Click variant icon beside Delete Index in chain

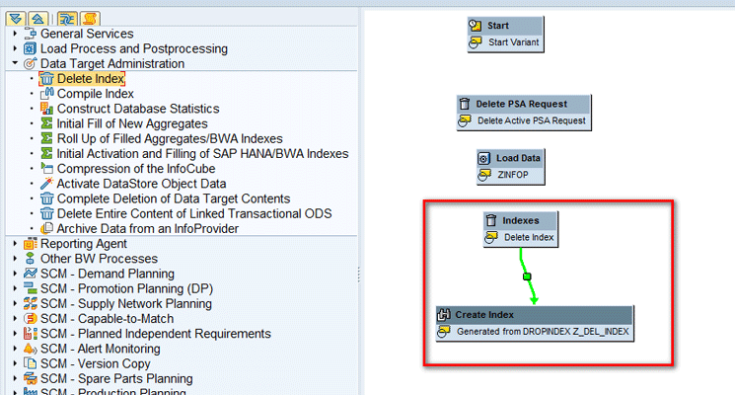click(491, 237)
